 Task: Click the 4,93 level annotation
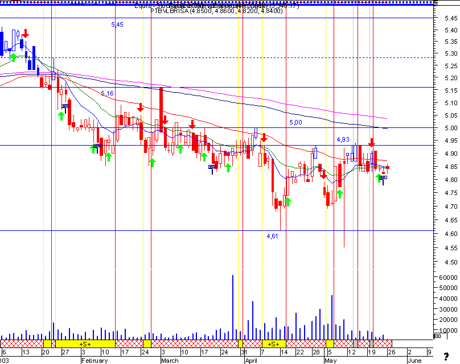[343, 140]
